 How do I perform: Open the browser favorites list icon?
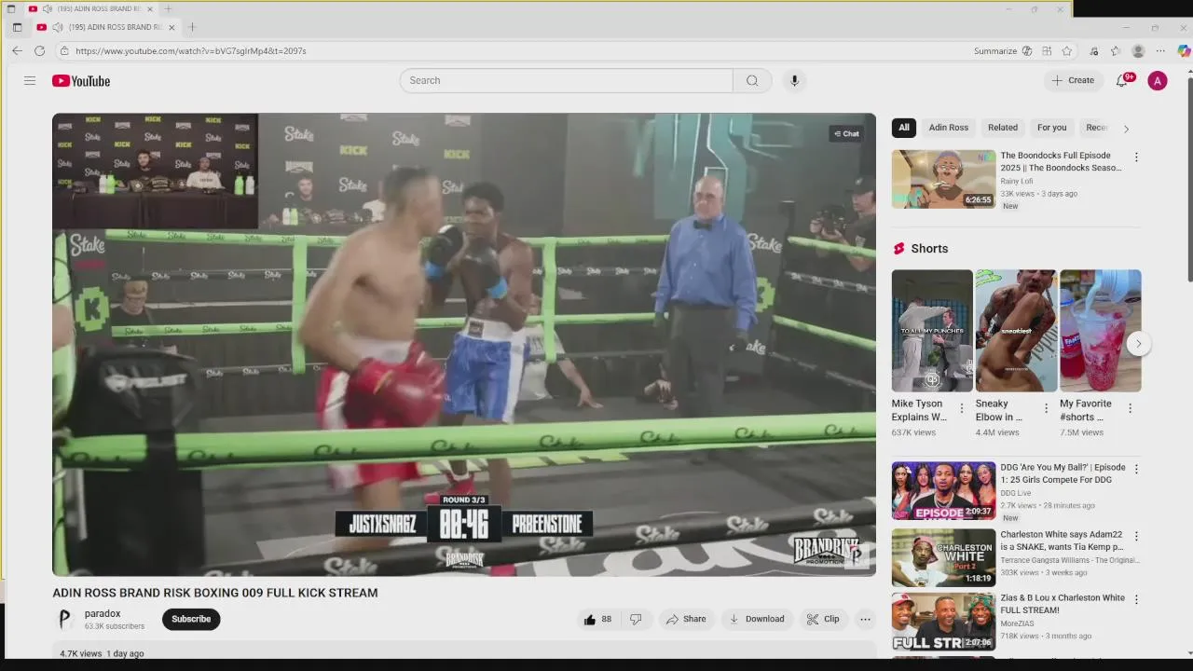tap(1116, 51)
